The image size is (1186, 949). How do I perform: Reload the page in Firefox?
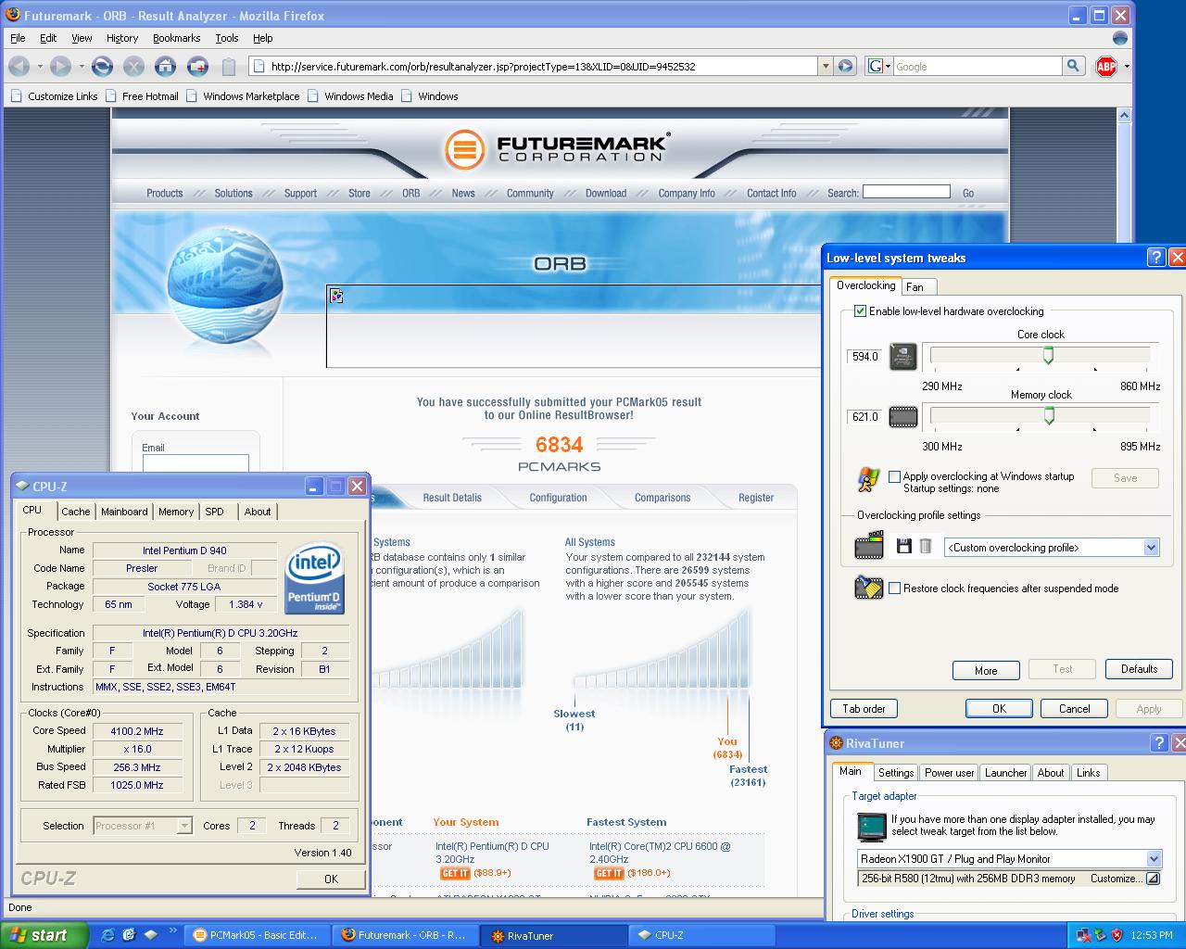point(102,66)
